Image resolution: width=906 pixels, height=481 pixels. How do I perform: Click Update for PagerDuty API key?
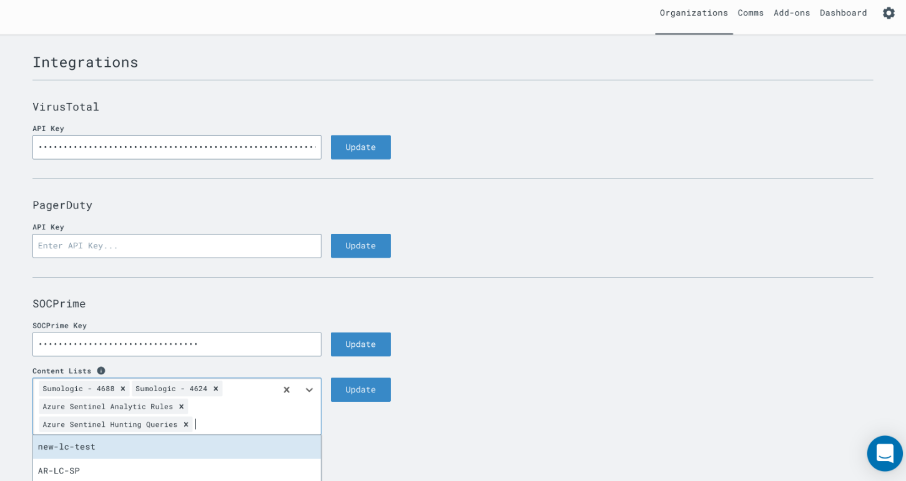tap(361, 246)
